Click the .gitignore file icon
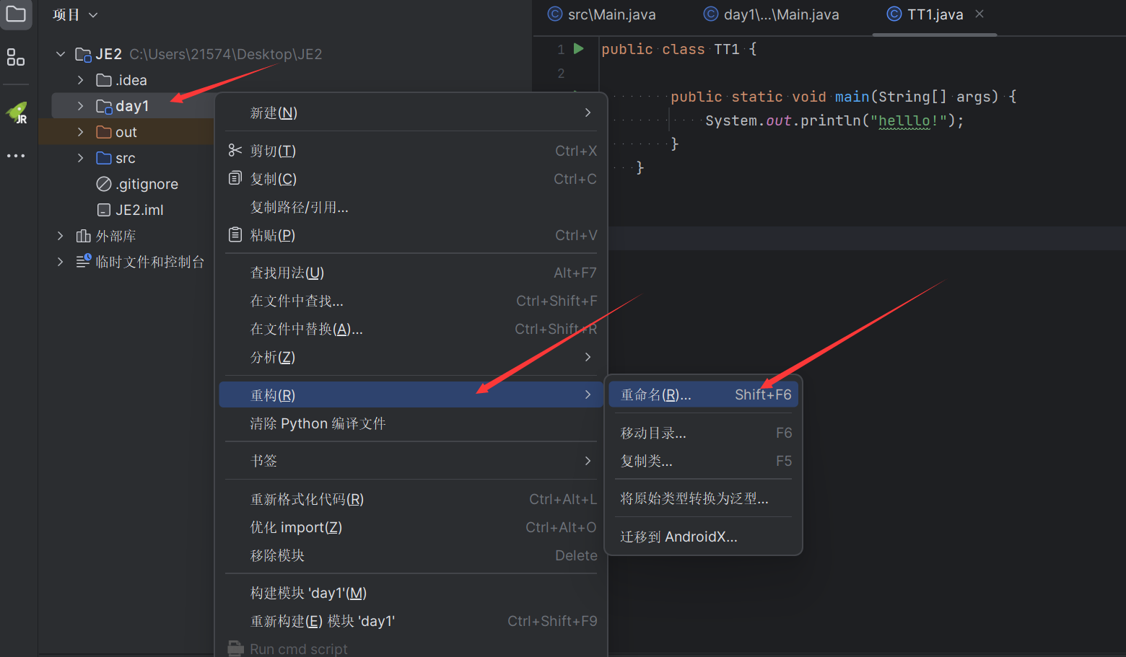 click(x=104, y=184)
